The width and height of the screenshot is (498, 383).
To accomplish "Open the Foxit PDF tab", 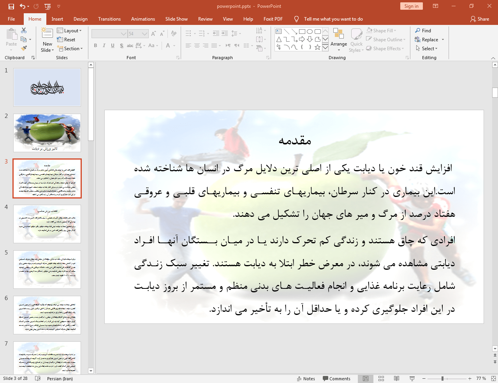I will 273,19.
